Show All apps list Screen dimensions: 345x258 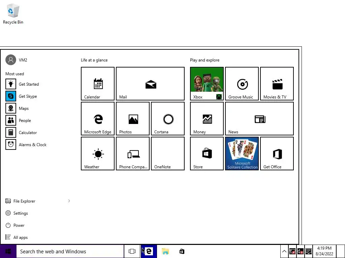17,238
